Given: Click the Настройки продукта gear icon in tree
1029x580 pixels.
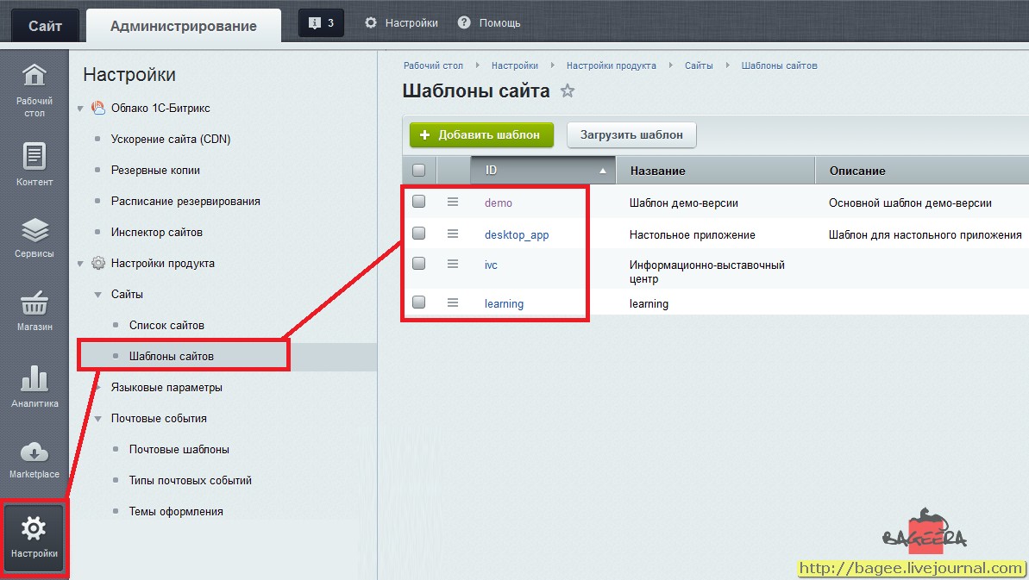Looking at the screenshot, I should coord(97,264).
